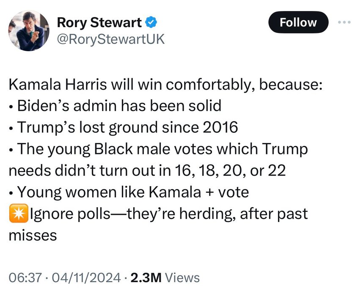
Task: Click the words "Ignore polls"
Action: point(71,214)
